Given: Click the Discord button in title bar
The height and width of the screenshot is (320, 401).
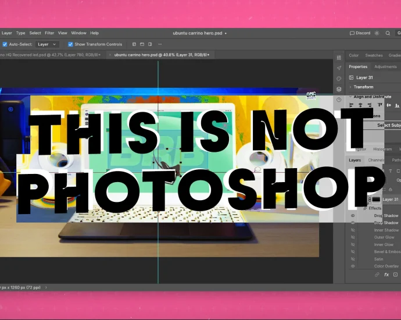Looking at the screenshot, I should tap(360, 33).
